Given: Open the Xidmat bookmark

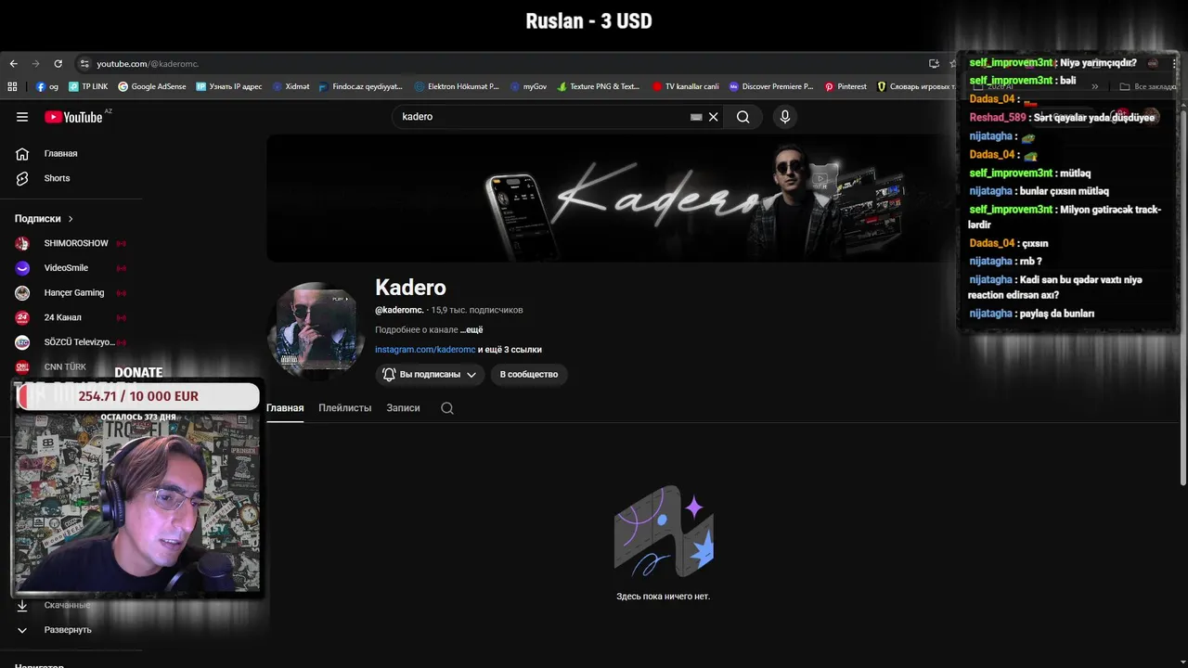Looking at the screenshot, I should coord(291,86).
